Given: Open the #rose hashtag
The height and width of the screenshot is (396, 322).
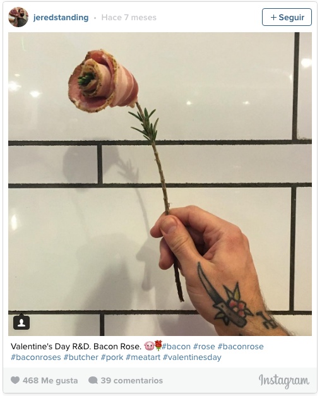Looking at the screenshot, I should 204,346.
